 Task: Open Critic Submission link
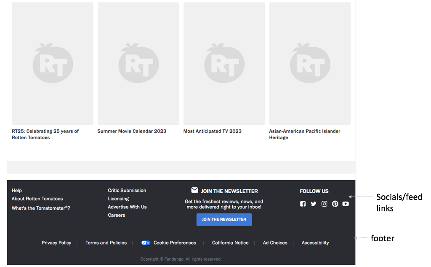(127, 190)
